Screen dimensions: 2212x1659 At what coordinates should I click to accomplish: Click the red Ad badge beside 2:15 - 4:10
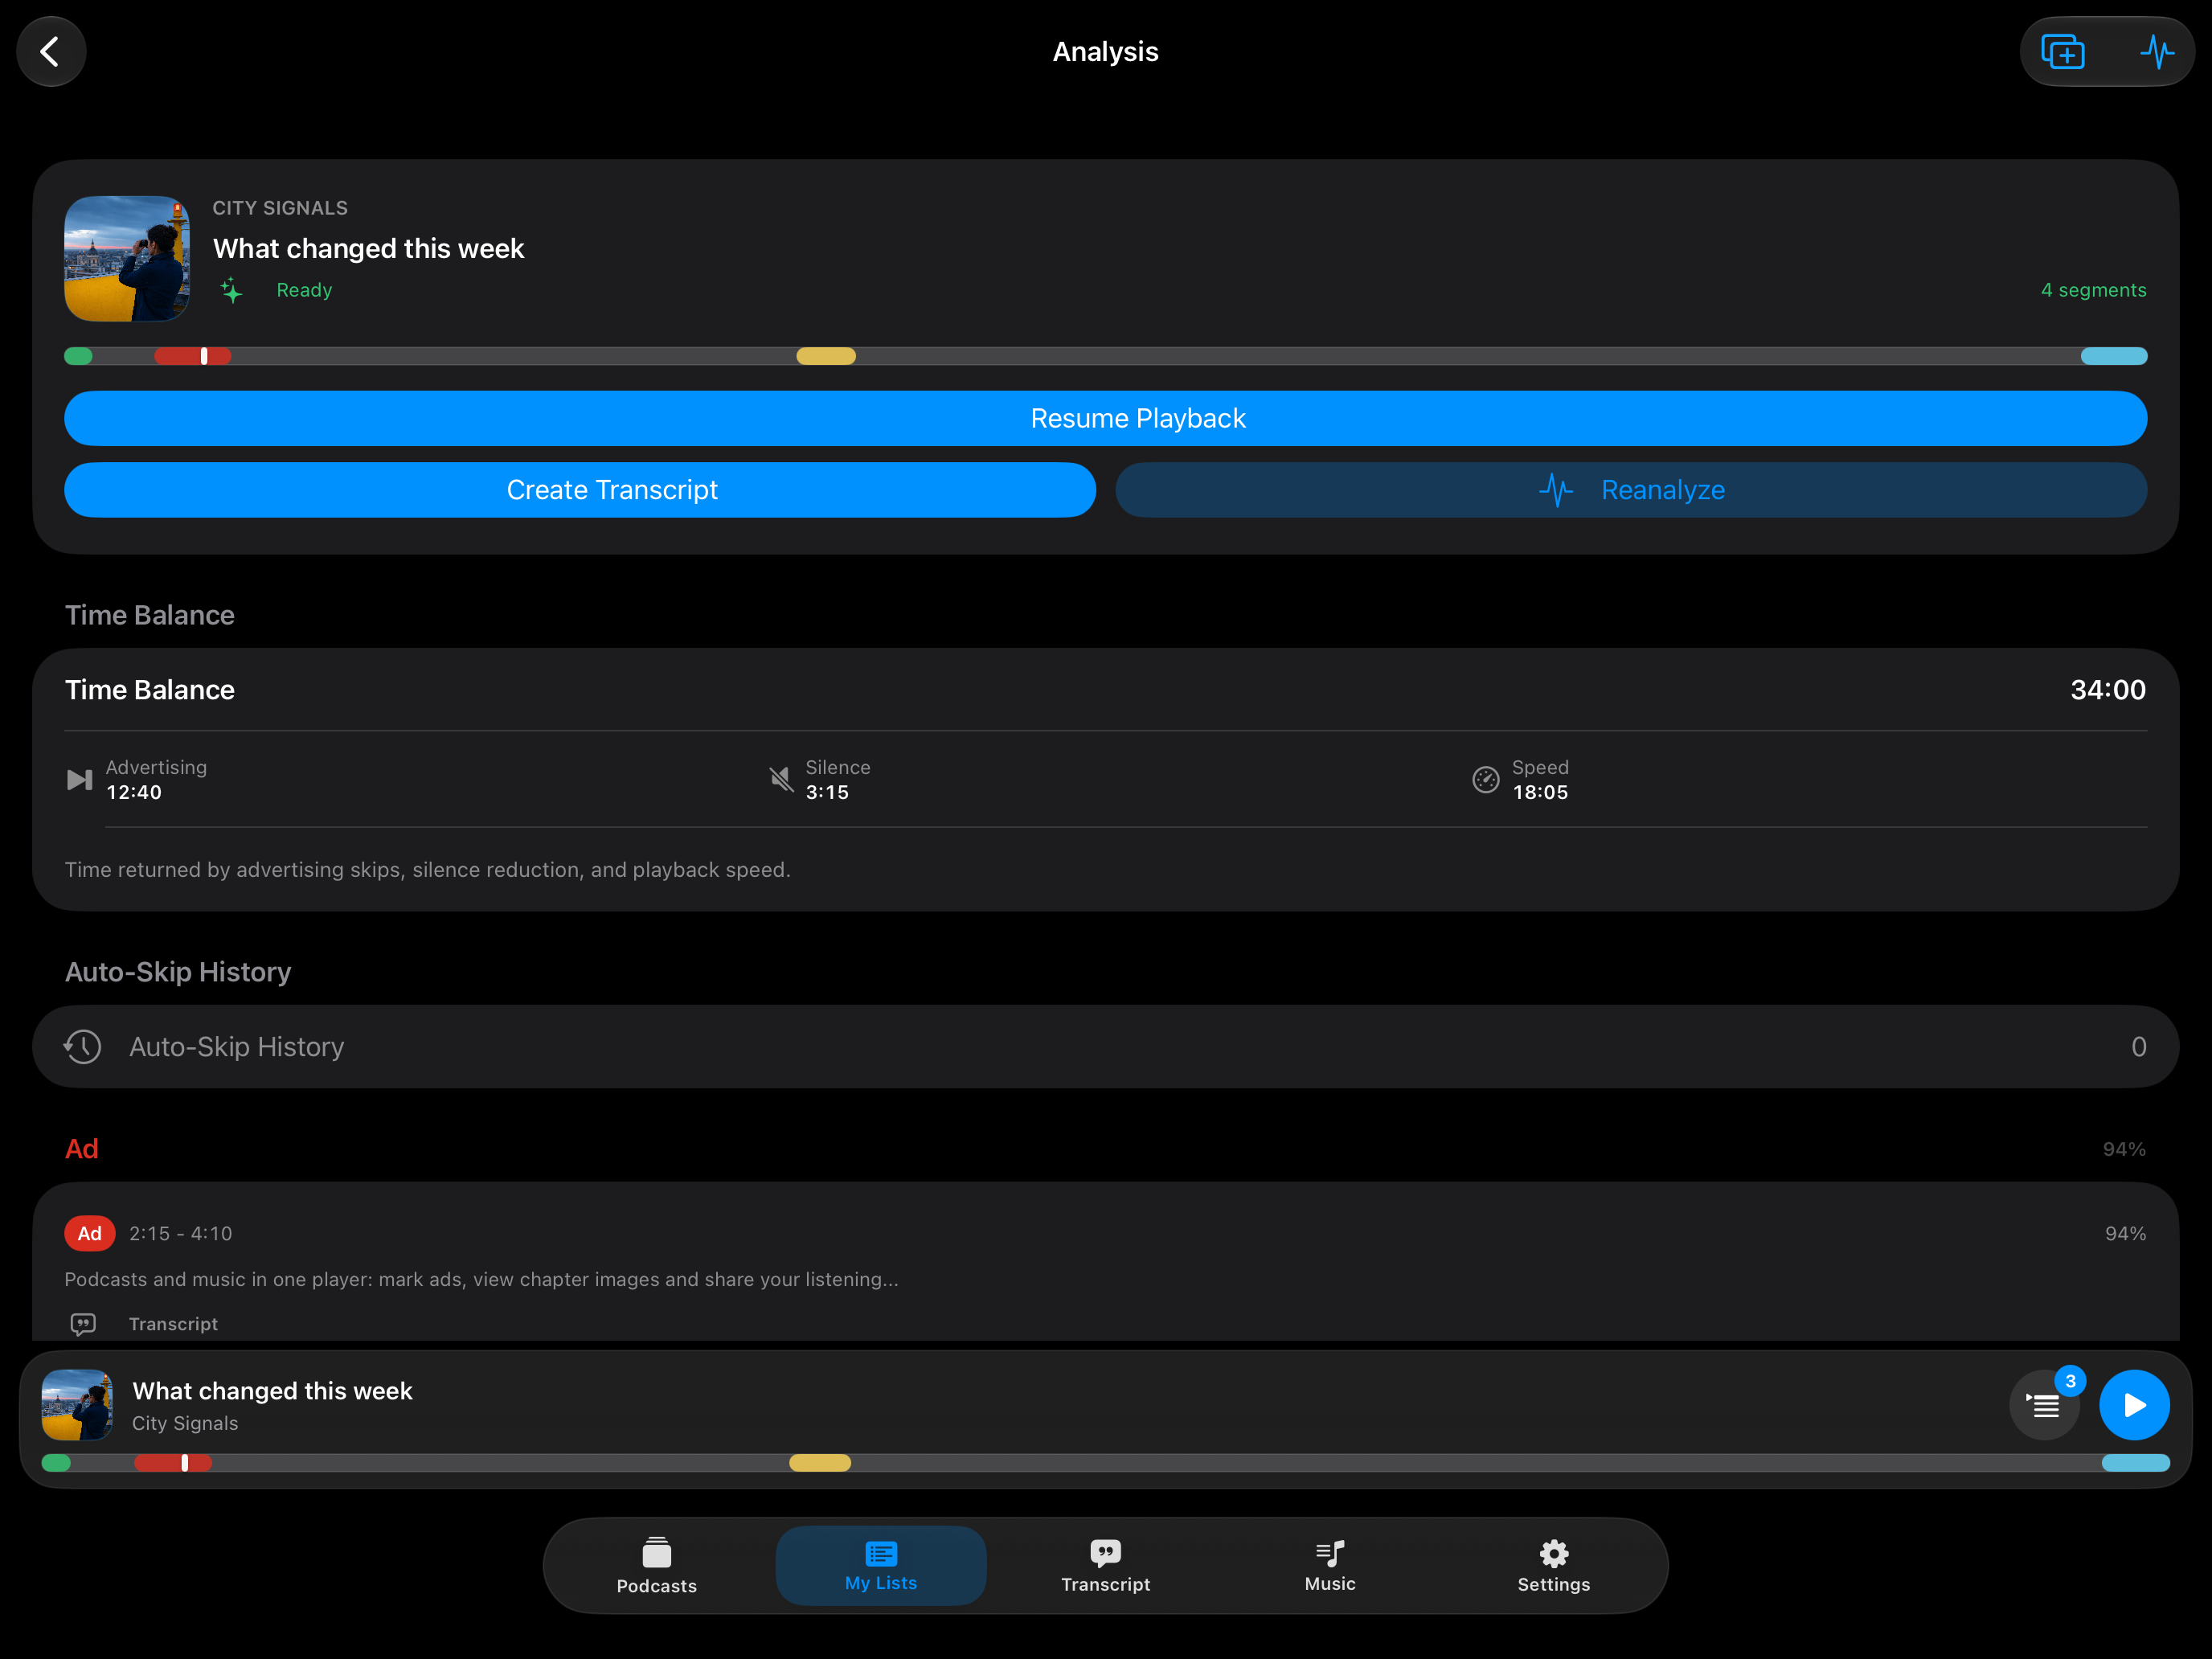(90, 1234)
